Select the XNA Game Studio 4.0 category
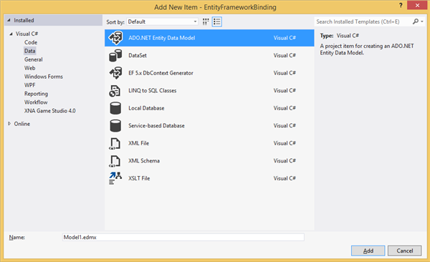This screenshot has width=430, height=262. point(50,111)
